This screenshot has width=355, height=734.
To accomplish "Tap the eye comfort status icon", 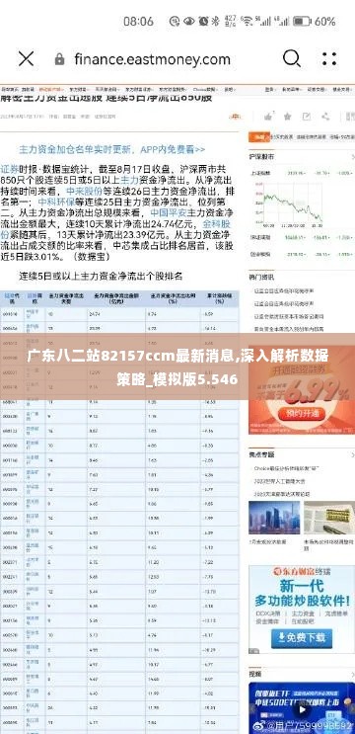I will pyautogui.click(x=188, y=21).
